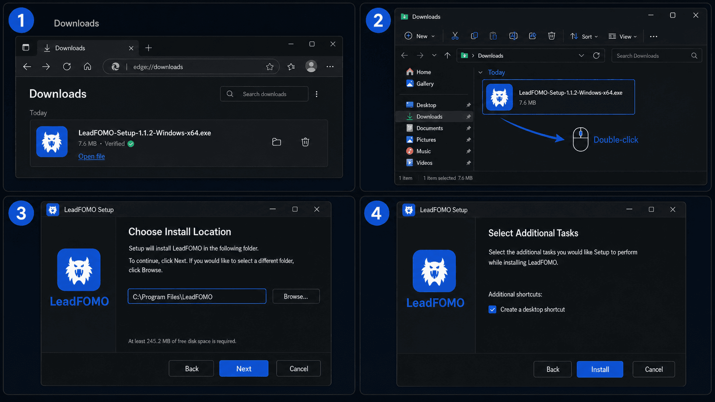
Task: Close the Downloads tab in Edge
Action: pyautogui.click(x=131, y=48)
